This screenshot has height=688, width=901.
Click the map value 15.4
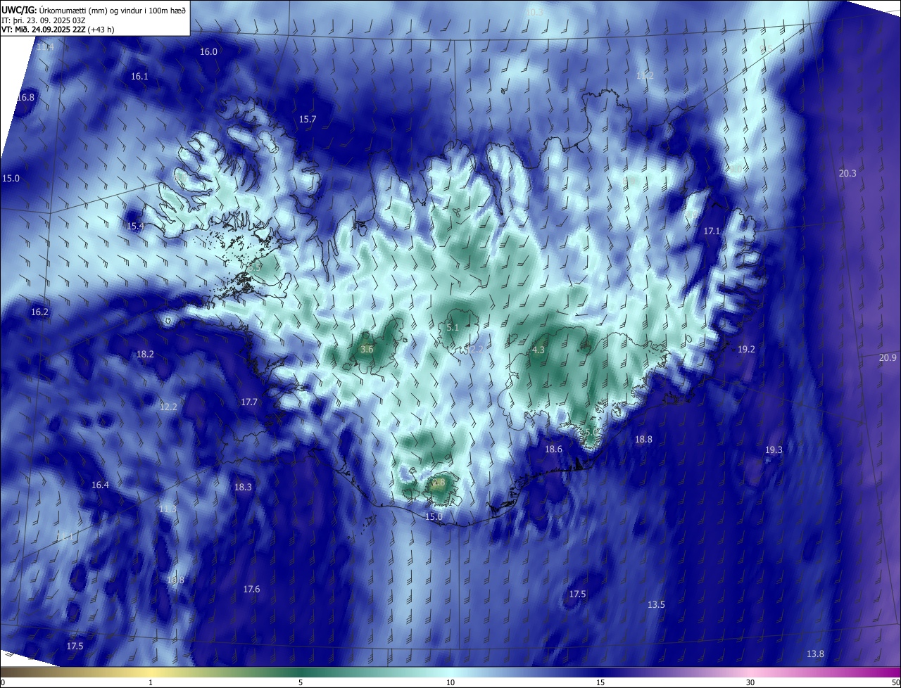(135, 226)
